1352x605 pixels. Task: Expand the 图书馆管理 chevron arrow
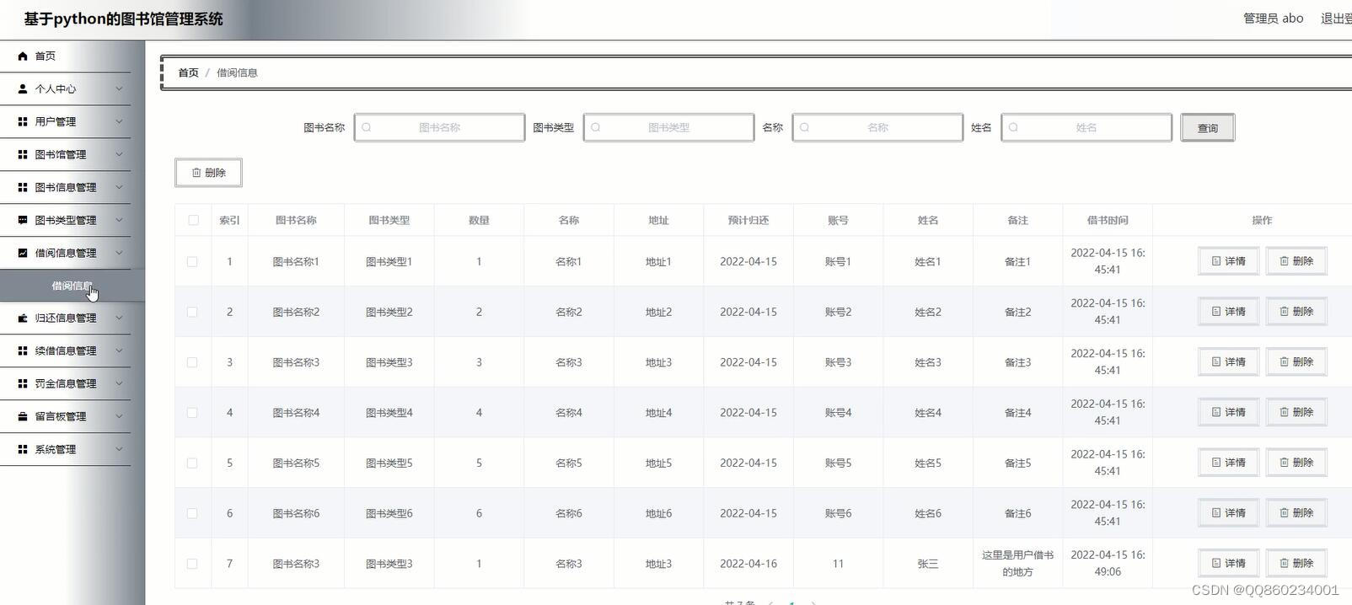(x=119, y=154)
